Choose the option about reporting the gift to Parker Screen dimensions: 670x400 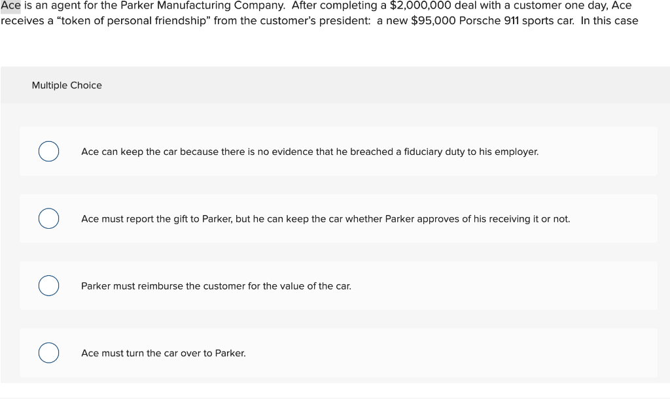[x=48, y=218]
